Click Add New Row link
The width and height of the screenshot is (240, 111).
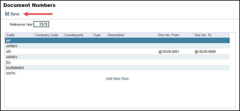pyautogui.click(x=117, y=79)
